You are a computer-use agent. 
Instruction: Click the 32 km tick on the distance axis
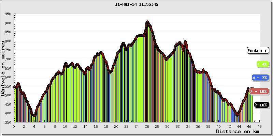tap(177, 126)
